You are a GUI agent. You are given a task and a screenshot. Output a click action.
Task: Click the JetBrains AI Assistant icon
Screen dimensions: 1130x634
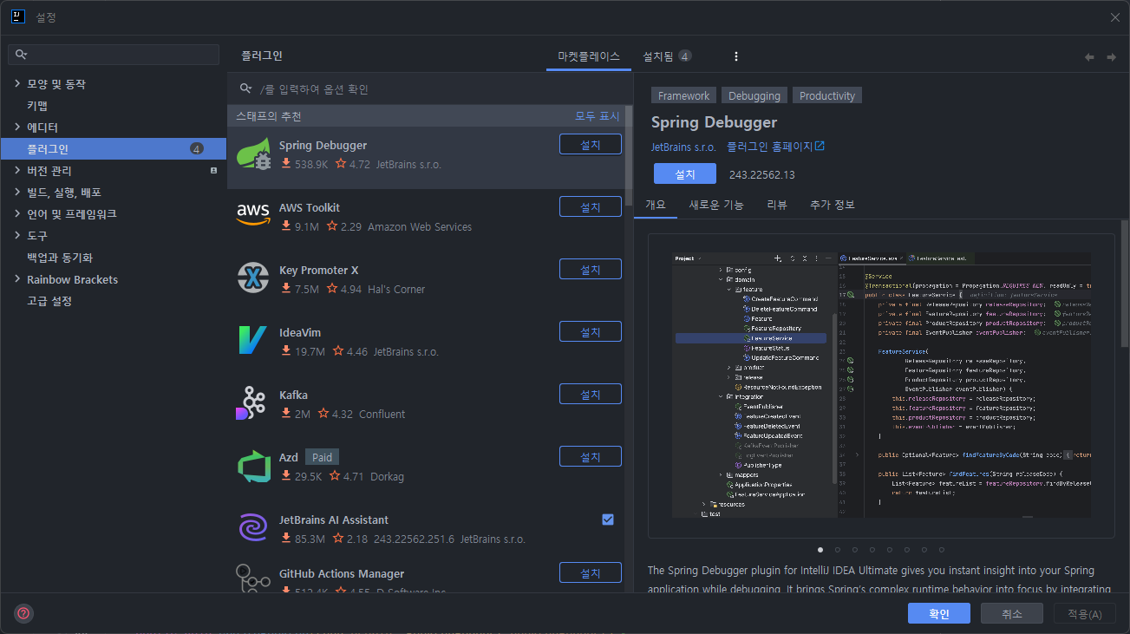(253, 527)
